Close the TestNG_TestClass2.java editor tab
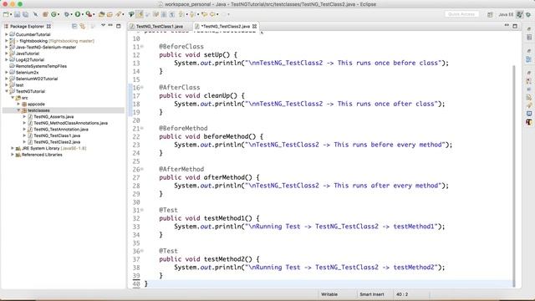 (x=254, y=26)
